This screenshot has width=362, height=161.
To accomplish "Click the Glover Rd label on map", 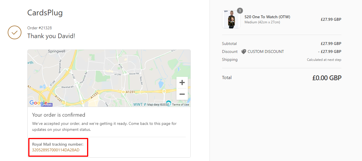I will tap(134, 74).
